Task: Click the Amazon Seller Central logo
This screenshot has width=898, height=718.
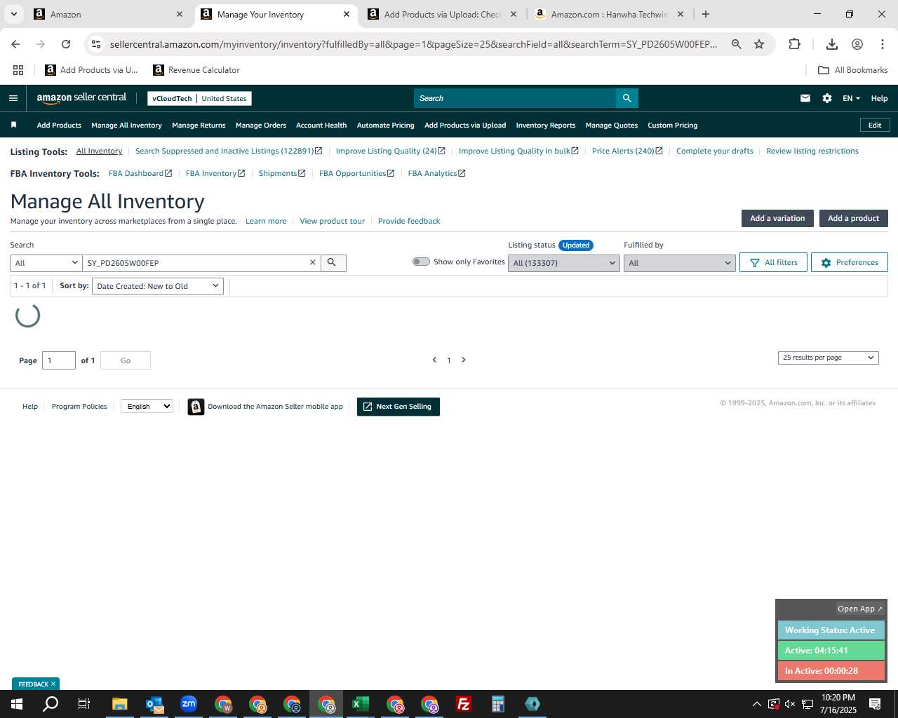Action: pyautogui.click(x=81, y=98)
